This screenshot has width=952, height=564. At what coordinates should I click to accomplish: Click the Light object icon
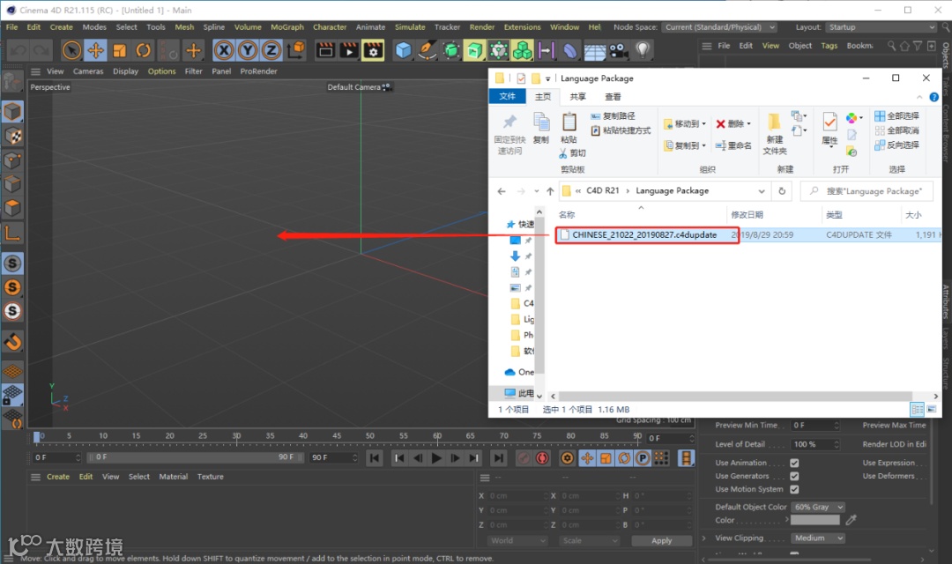pyautogui.click(x=643, y=50)
